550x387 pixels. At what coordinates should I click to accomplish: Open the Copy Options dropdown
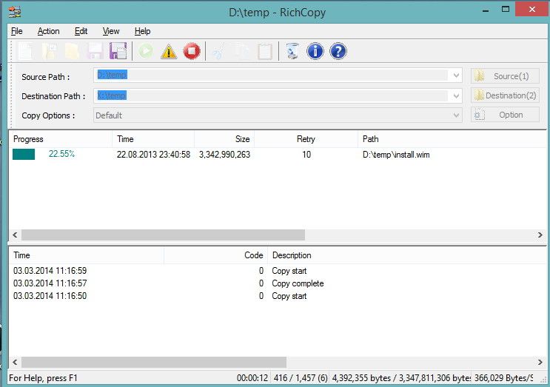[x=456, y=115]
